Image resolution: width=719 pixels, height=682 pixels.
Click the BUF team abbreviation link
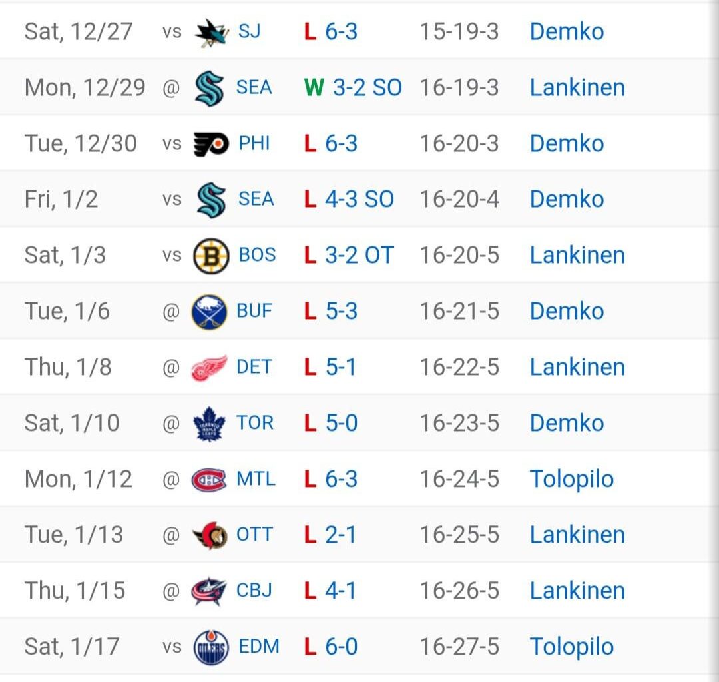coord(254,311)
